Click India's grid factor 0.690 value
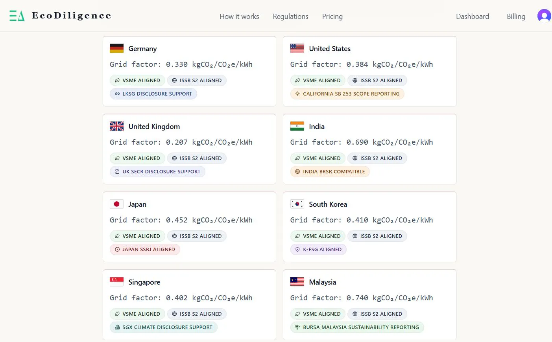The height and width of the screenshot is (342, 552). coord(357,142)
